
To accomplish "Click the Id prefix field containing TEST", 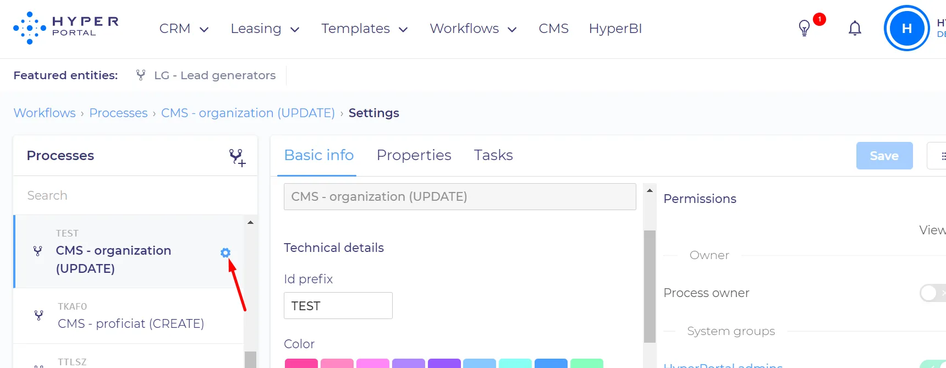I will click(x=338, y=305).
